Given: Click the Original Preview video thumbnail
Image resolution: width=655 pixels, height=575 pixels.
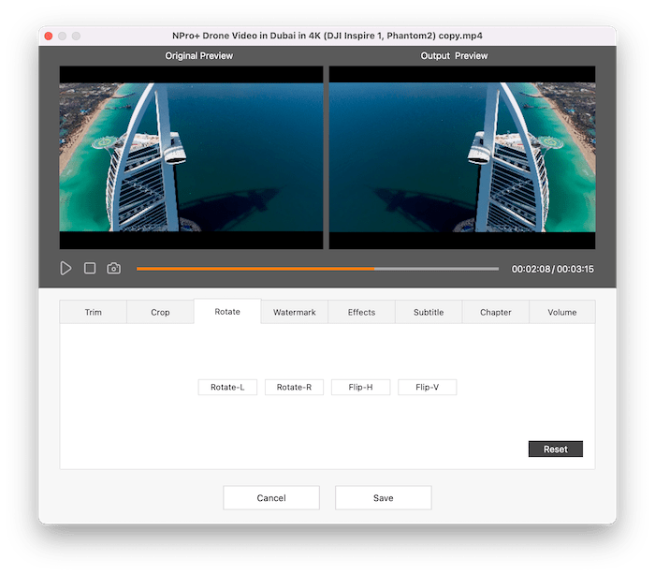Looking at the screenshot, I should pos(191,157).
